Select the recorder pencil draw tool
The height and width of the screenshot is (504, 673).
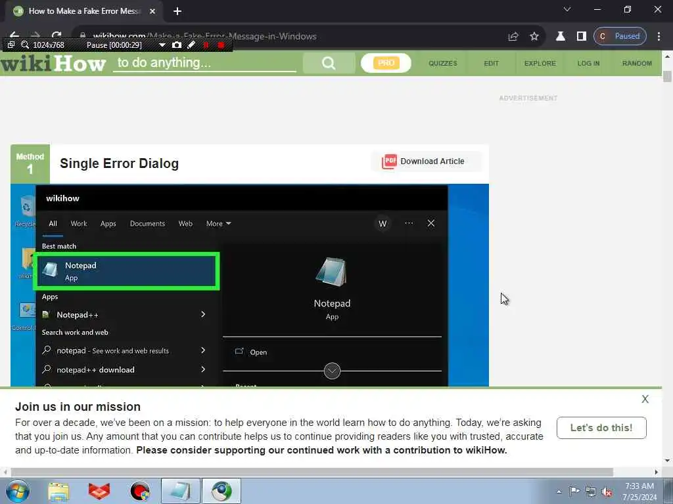click(x=191, y=45)
